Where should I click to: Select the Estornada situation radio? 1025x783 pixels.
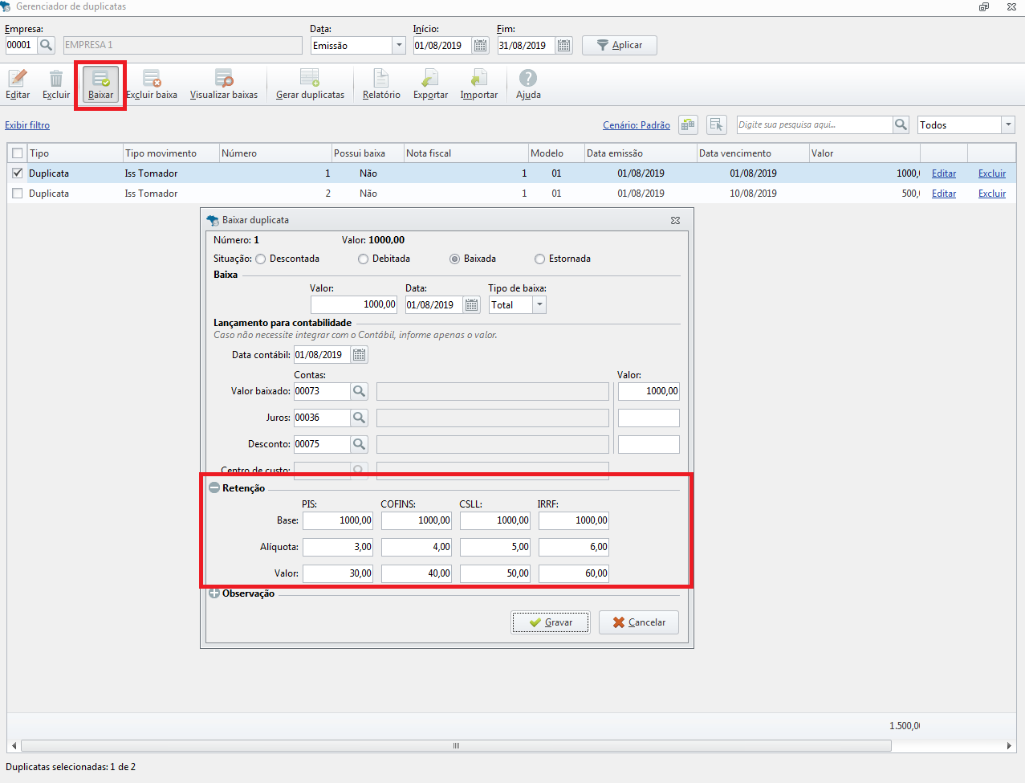pyautogui.click(x=540, y=259)
